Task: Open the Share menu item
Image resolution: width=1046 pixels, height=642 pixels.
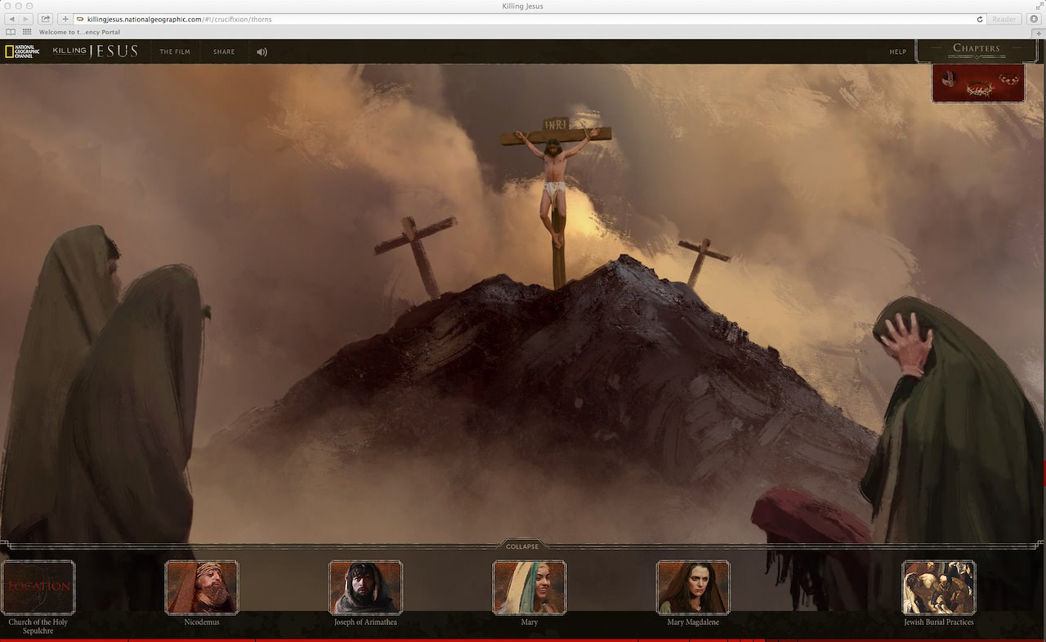Action: click(224, 51)
